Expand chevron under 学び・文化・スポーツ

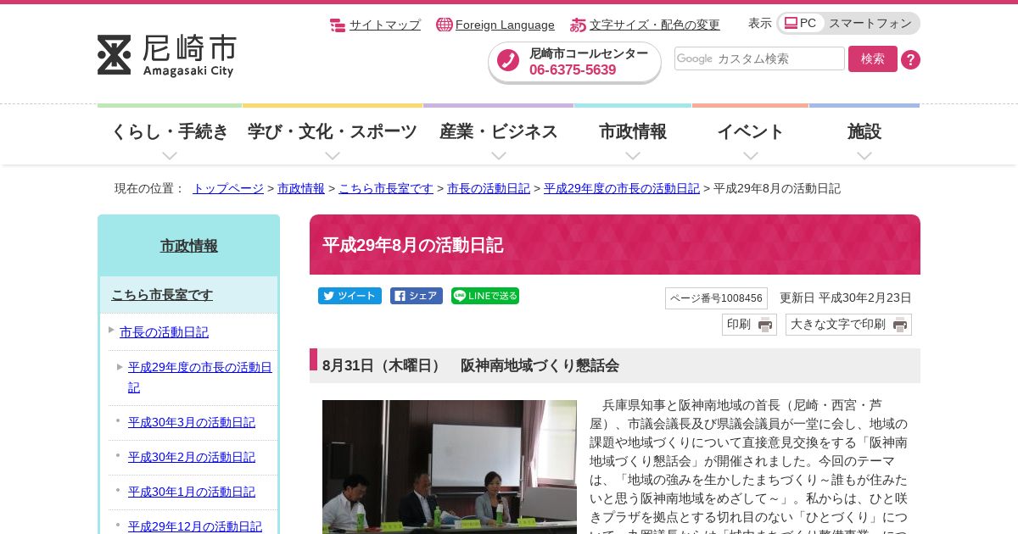tap(333, 156)
